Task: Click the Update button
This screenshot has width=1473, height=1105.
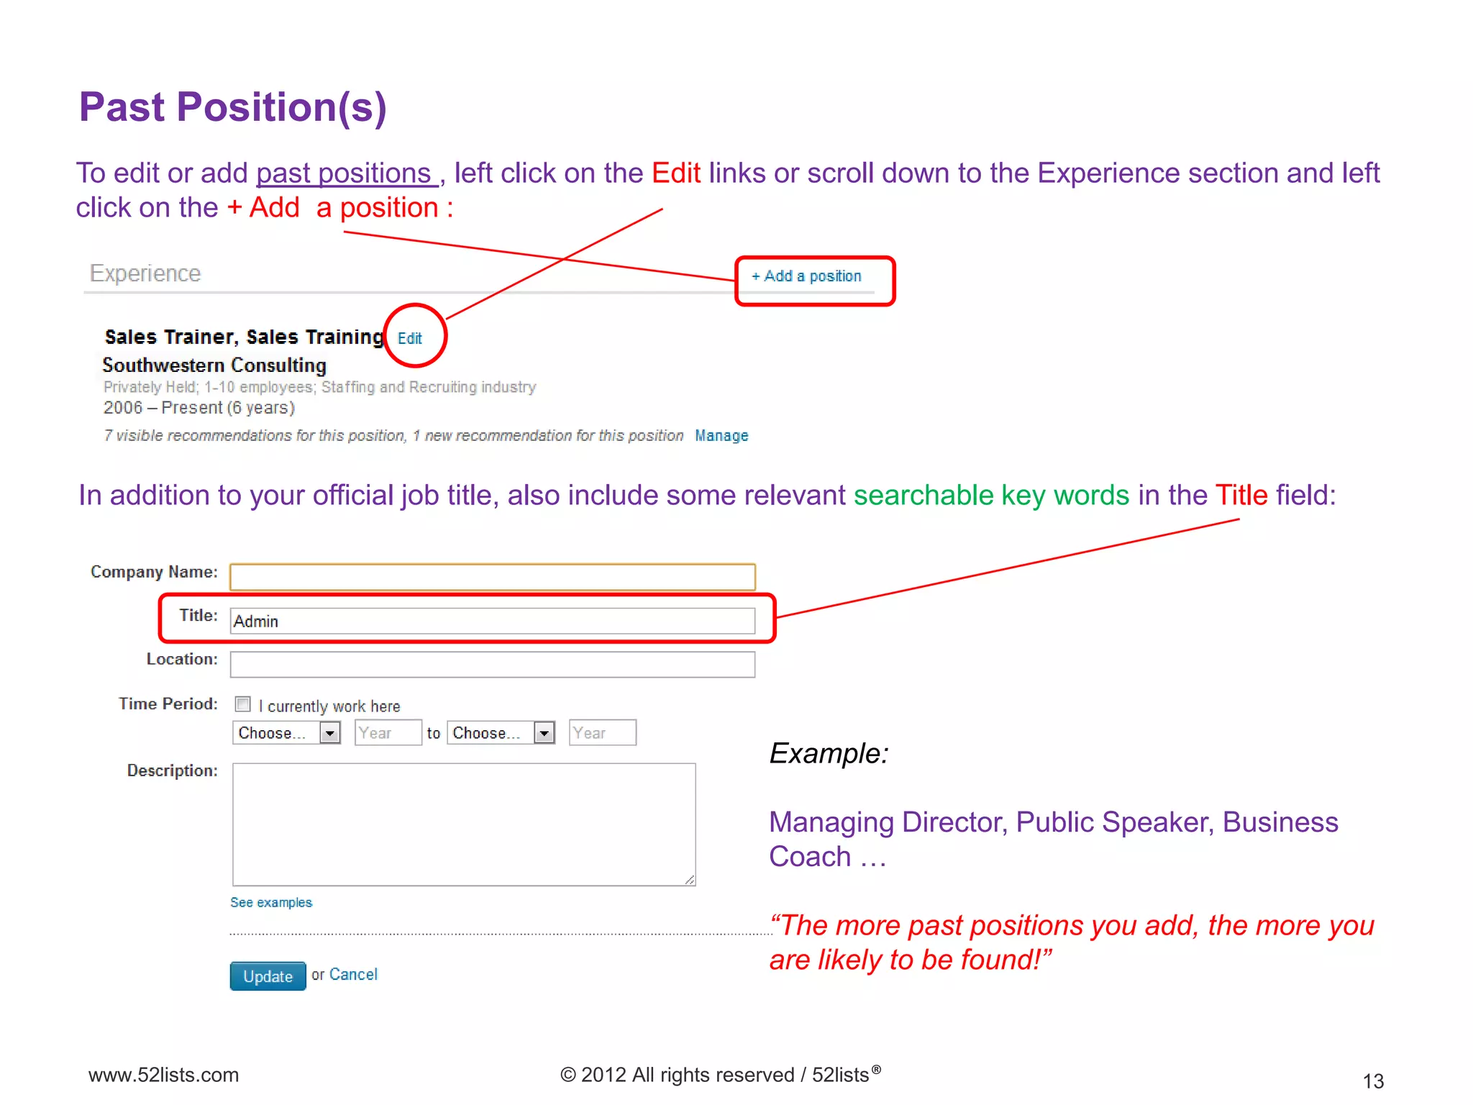Action: pos(268,976)
